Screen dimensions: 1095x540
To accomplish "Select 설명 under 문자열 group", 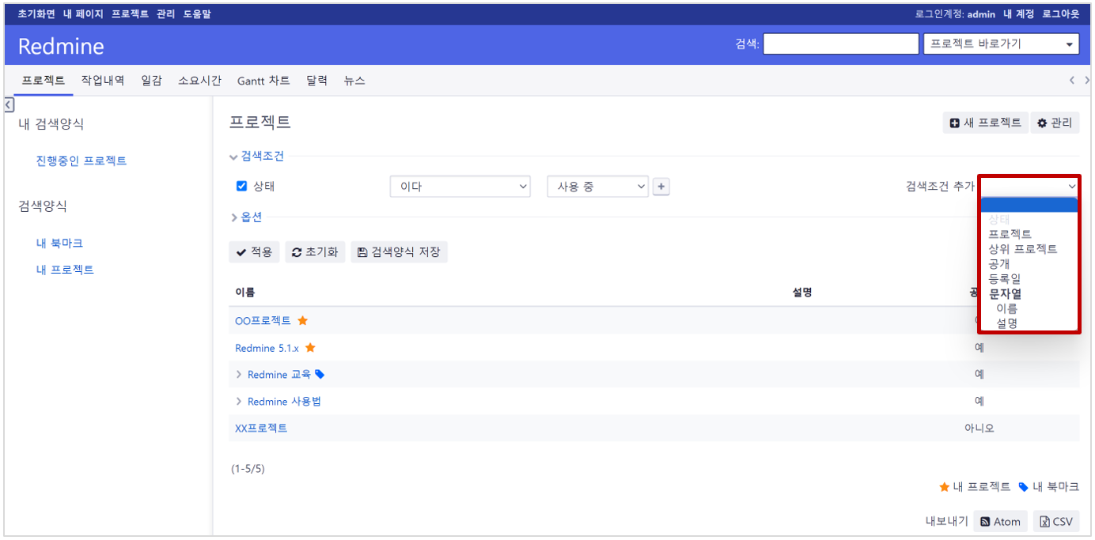I will [x=1007, y=323].
